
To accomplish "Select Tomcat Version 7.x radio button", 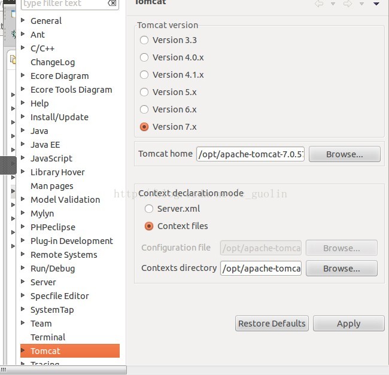I will coord(144,127).
